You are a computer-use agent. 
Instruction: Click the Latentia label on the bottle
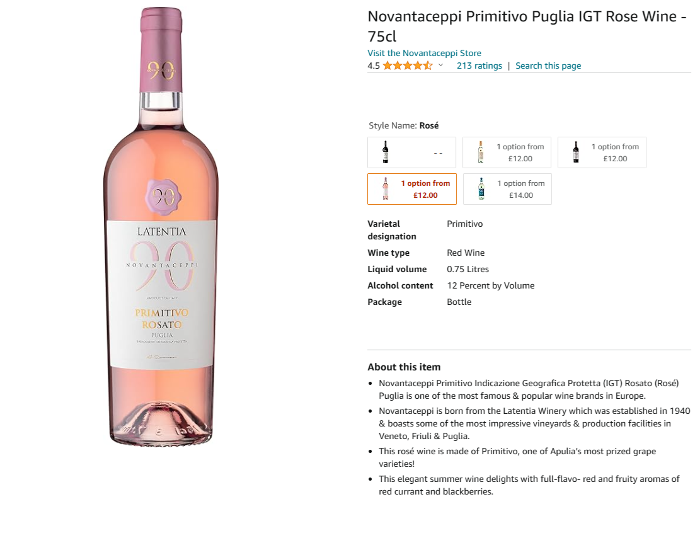[161, 231]
